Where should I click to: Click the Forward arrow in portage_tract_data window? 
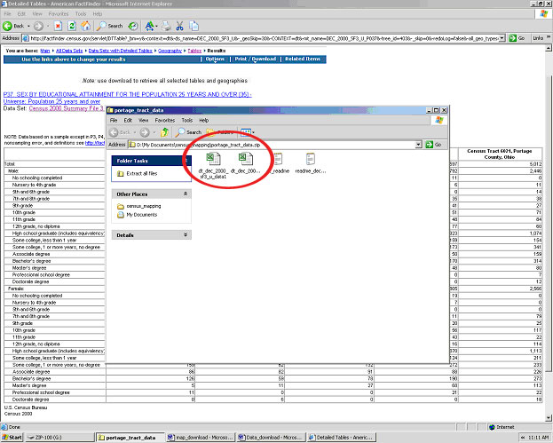coord(145,132)
